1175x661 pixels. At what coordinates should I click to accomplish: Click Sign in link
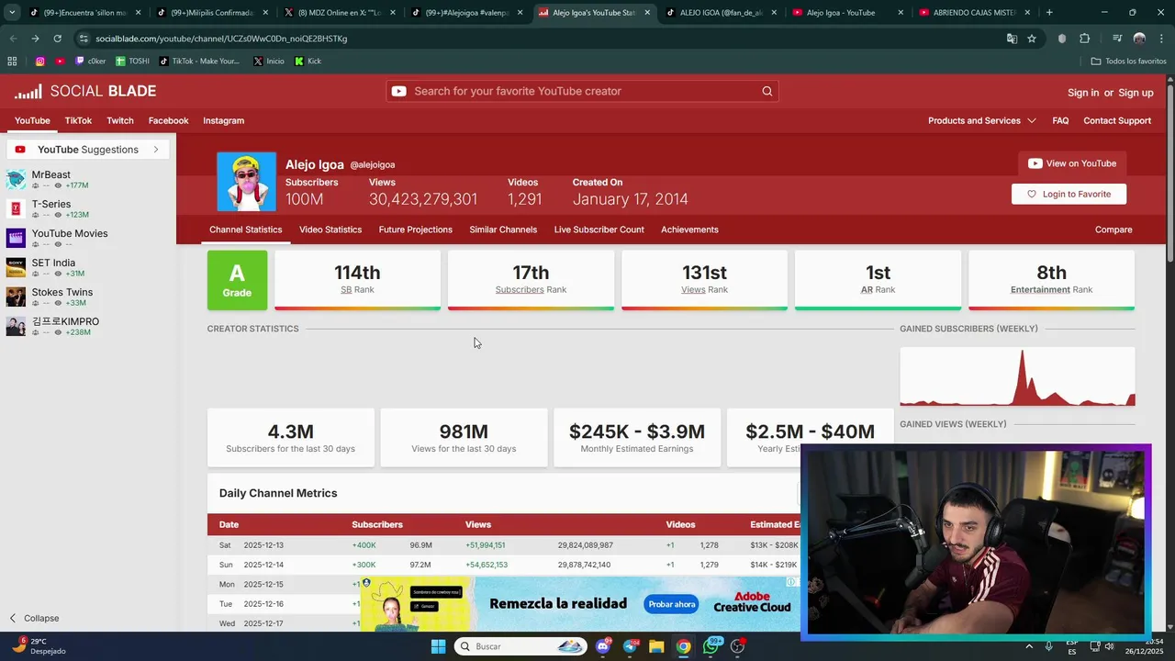1083,93
